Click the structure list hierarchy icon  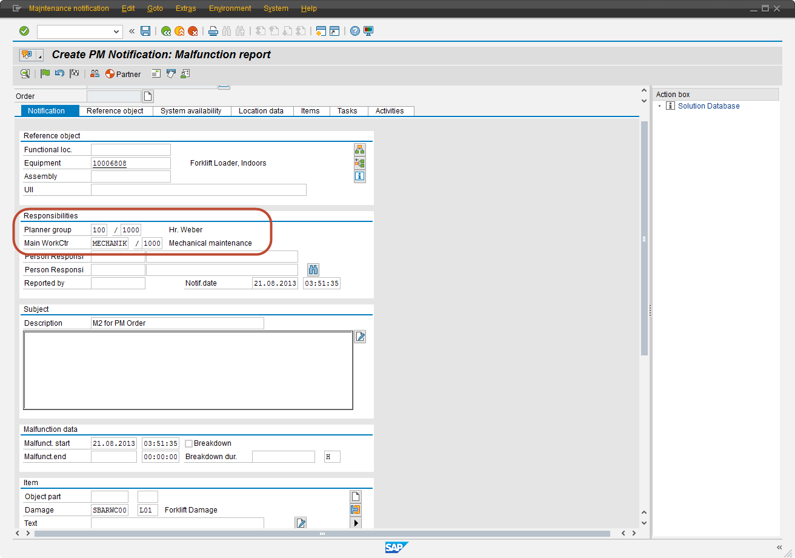click(360, 150)
